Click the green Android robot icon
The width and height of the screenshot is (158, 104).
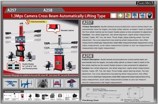coord(121,16)
